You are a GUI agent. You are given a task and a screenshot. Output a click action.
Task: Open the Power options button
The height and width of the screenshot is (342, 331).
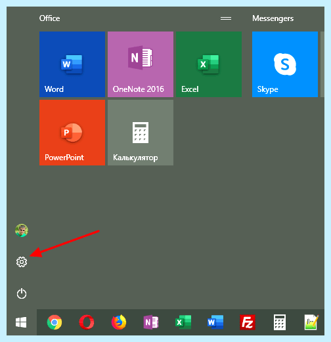click(x=22, y=293)
